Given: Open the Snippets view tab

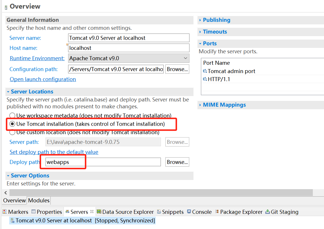Looking at the screenshot, I should point(171,212).
